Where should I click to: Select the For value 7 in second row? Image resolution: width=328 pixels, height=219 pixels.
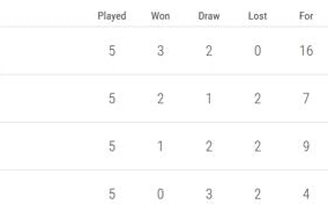coord(306,99)
